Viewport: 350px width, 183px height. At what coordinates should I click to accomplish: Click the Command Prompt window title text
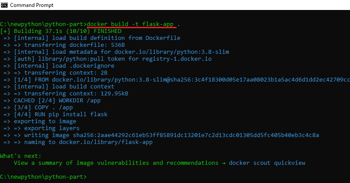(x=32, y=5)
